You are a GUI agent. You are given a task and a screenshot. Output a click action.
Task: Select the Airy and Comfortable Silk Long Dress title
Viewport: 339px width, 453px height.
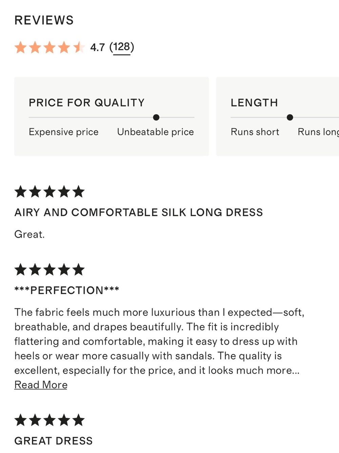tap(139, 212)
